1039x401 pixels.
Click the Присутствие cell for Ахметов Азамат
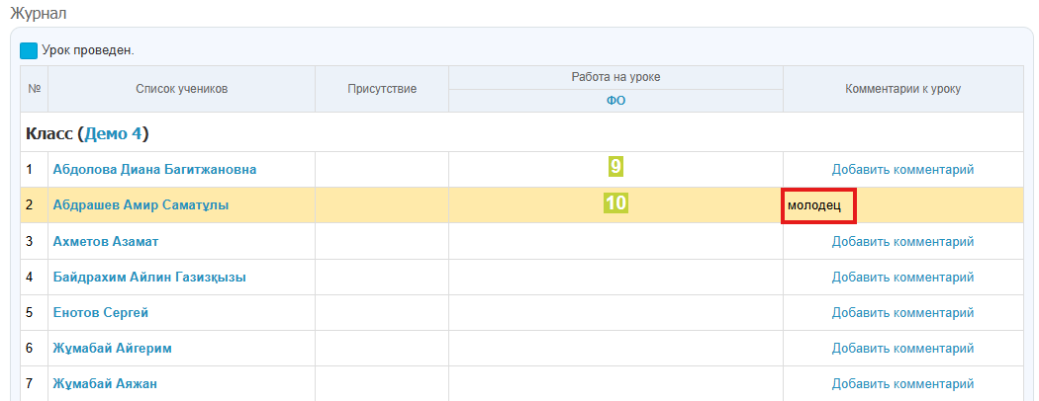click(381, 242)
